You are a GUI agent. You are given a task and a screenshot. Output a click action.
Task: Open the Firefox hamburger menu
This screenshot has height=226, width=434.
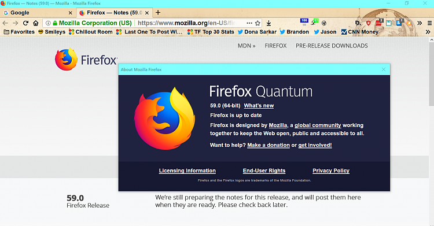(429, 23)
